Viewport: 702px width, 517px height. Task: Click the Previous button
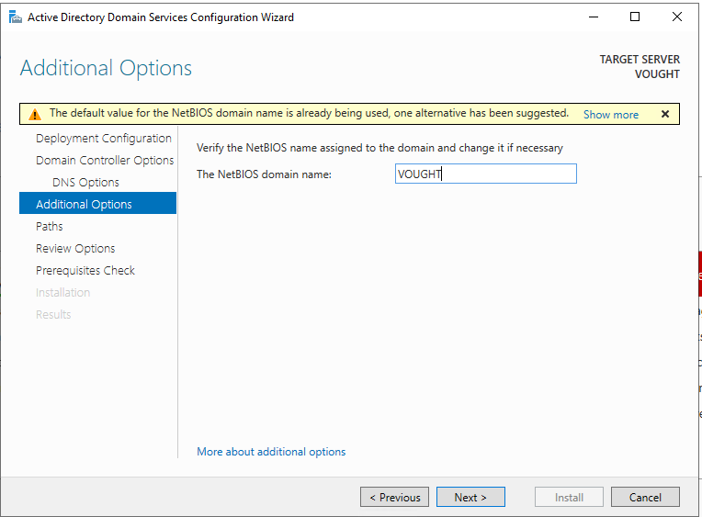(394, 497)
